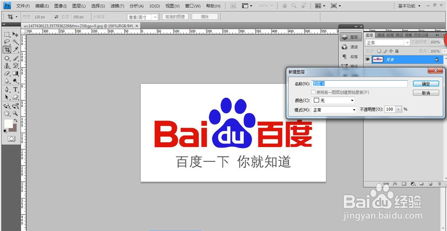Open the 正常 blend mode dropdown in layers panel
The image size is (447, 231).
(x=388, y=43)
